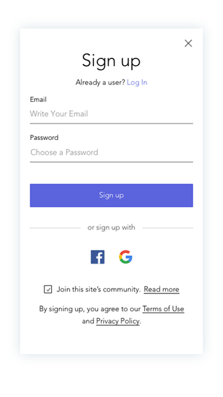Image resolution: width=223 pixels, height=397 pixels.
Task: Close the Sign up dialog with the X
Action: pos(188,43)
